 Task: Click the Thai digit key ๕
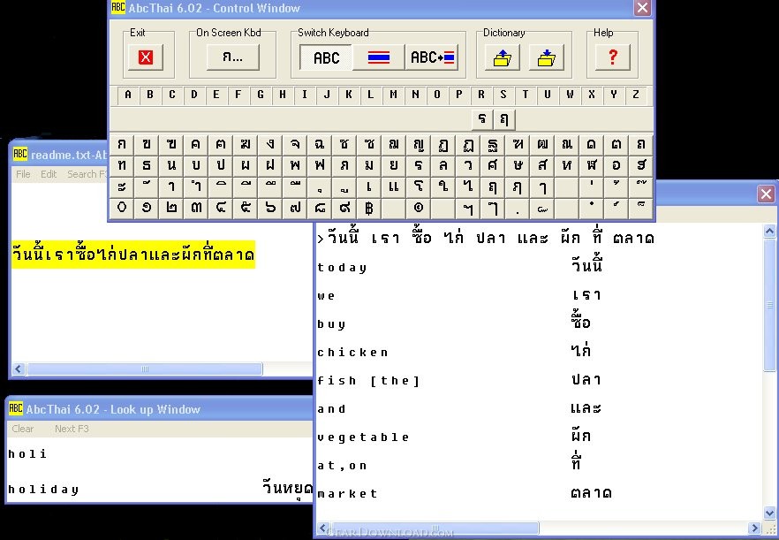(x=246, y=208)
